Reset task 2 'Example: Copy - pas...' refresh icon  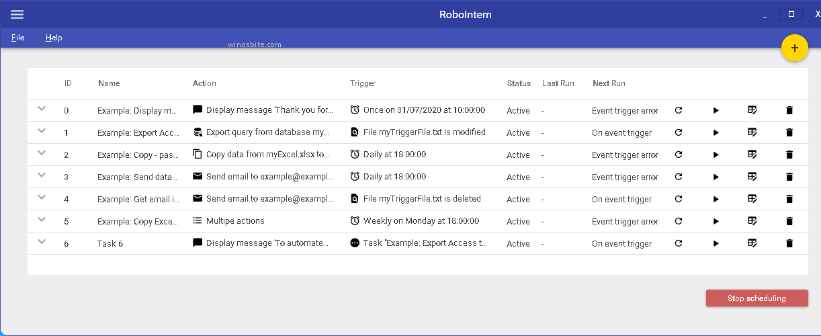679,155
